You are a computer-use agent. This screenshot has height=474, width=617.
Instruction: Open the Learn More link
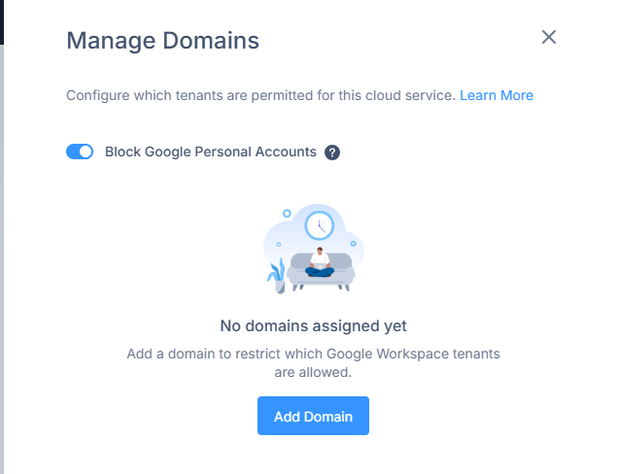(497, 95)
